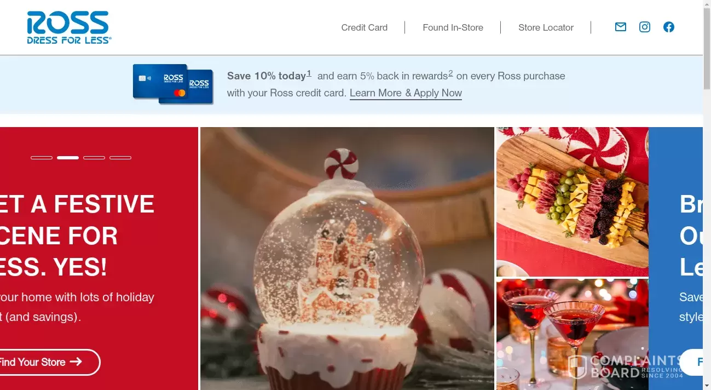Open the Found In-Store menu item
711x390 pixels.
pyautogui.click(x=453, y=27)
